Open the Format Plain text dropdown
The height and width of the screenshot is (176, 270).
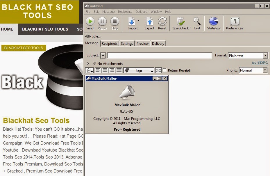248,56
